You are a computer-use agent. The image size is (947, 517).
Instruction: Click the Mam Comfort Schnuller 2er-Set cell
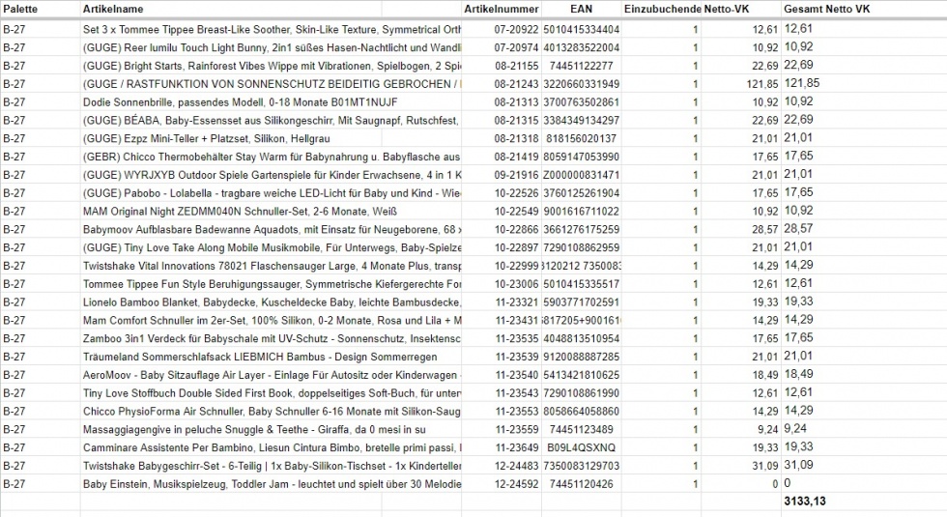272,320
